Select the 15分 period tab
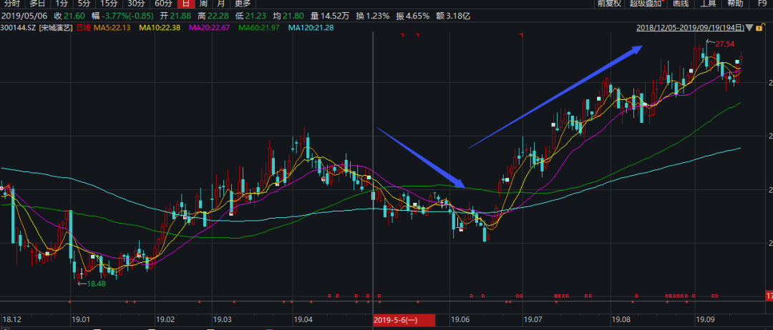This screenshot has width=773, height=330. 107,3
